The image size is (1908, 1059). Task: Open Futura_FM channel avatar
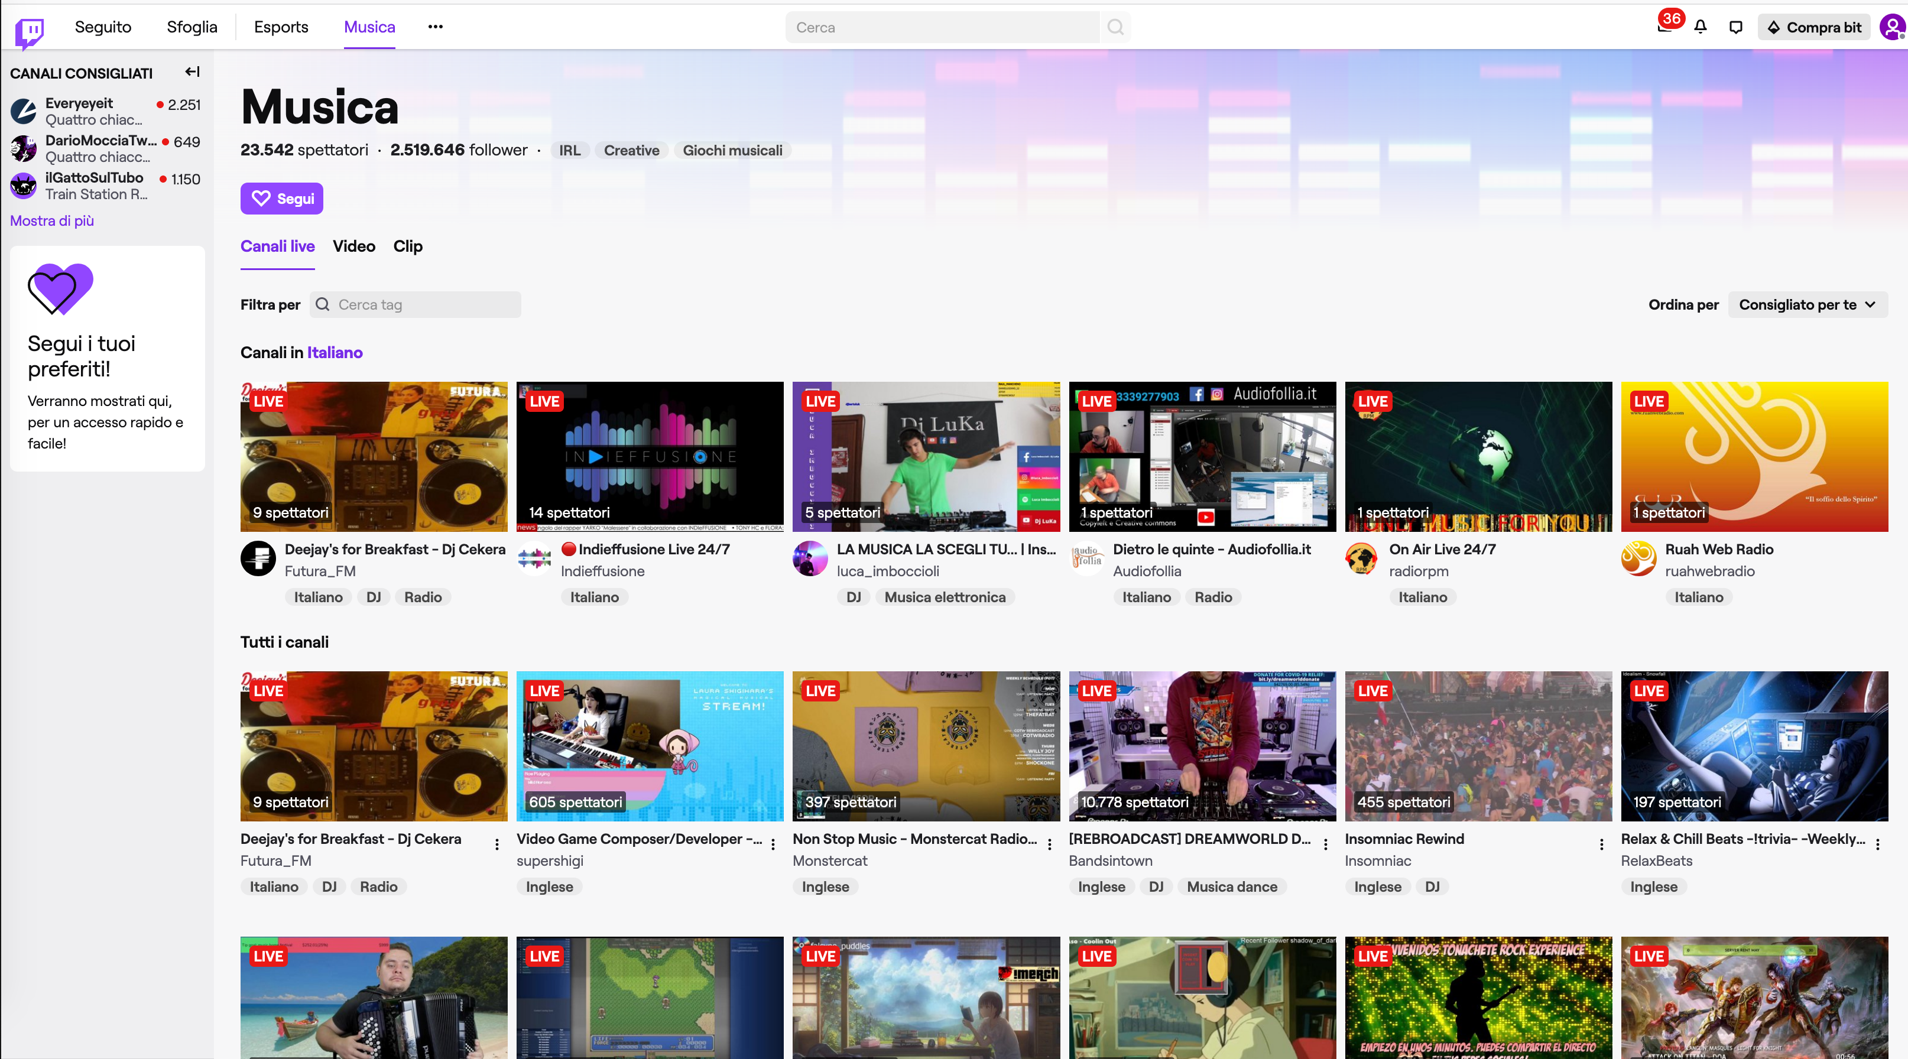(x=258, y=558)
